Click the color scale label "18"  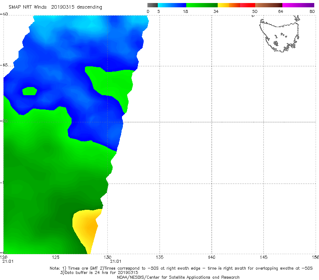(x=185, y=12)
